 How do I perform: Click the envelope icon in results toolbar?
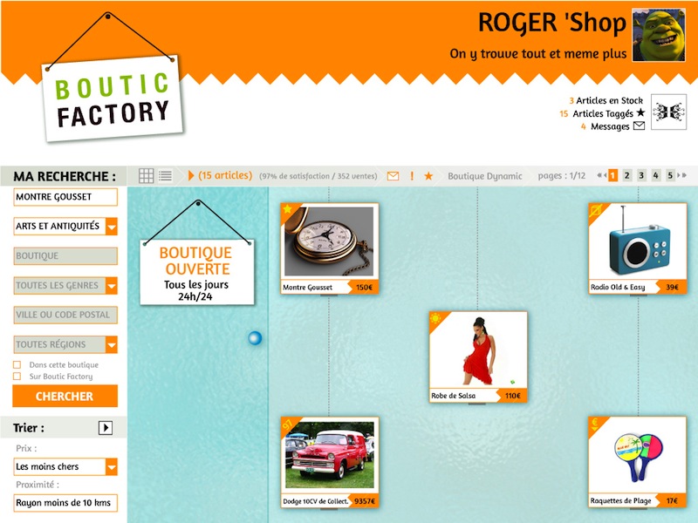point(393,176)
